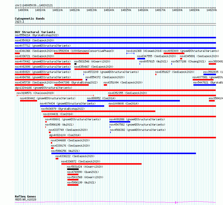Viewport: 223px width, 205px height.
Task: Click the DGV Structural Variants track title
Action: [x=35, y=32]
